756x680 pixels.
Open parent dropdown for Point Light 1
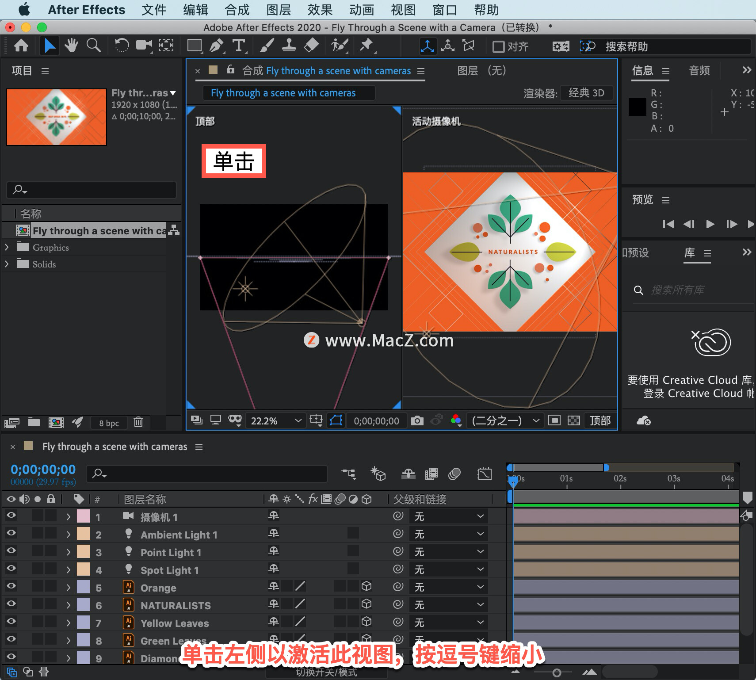pyautogui.click(x=449, y=552)
